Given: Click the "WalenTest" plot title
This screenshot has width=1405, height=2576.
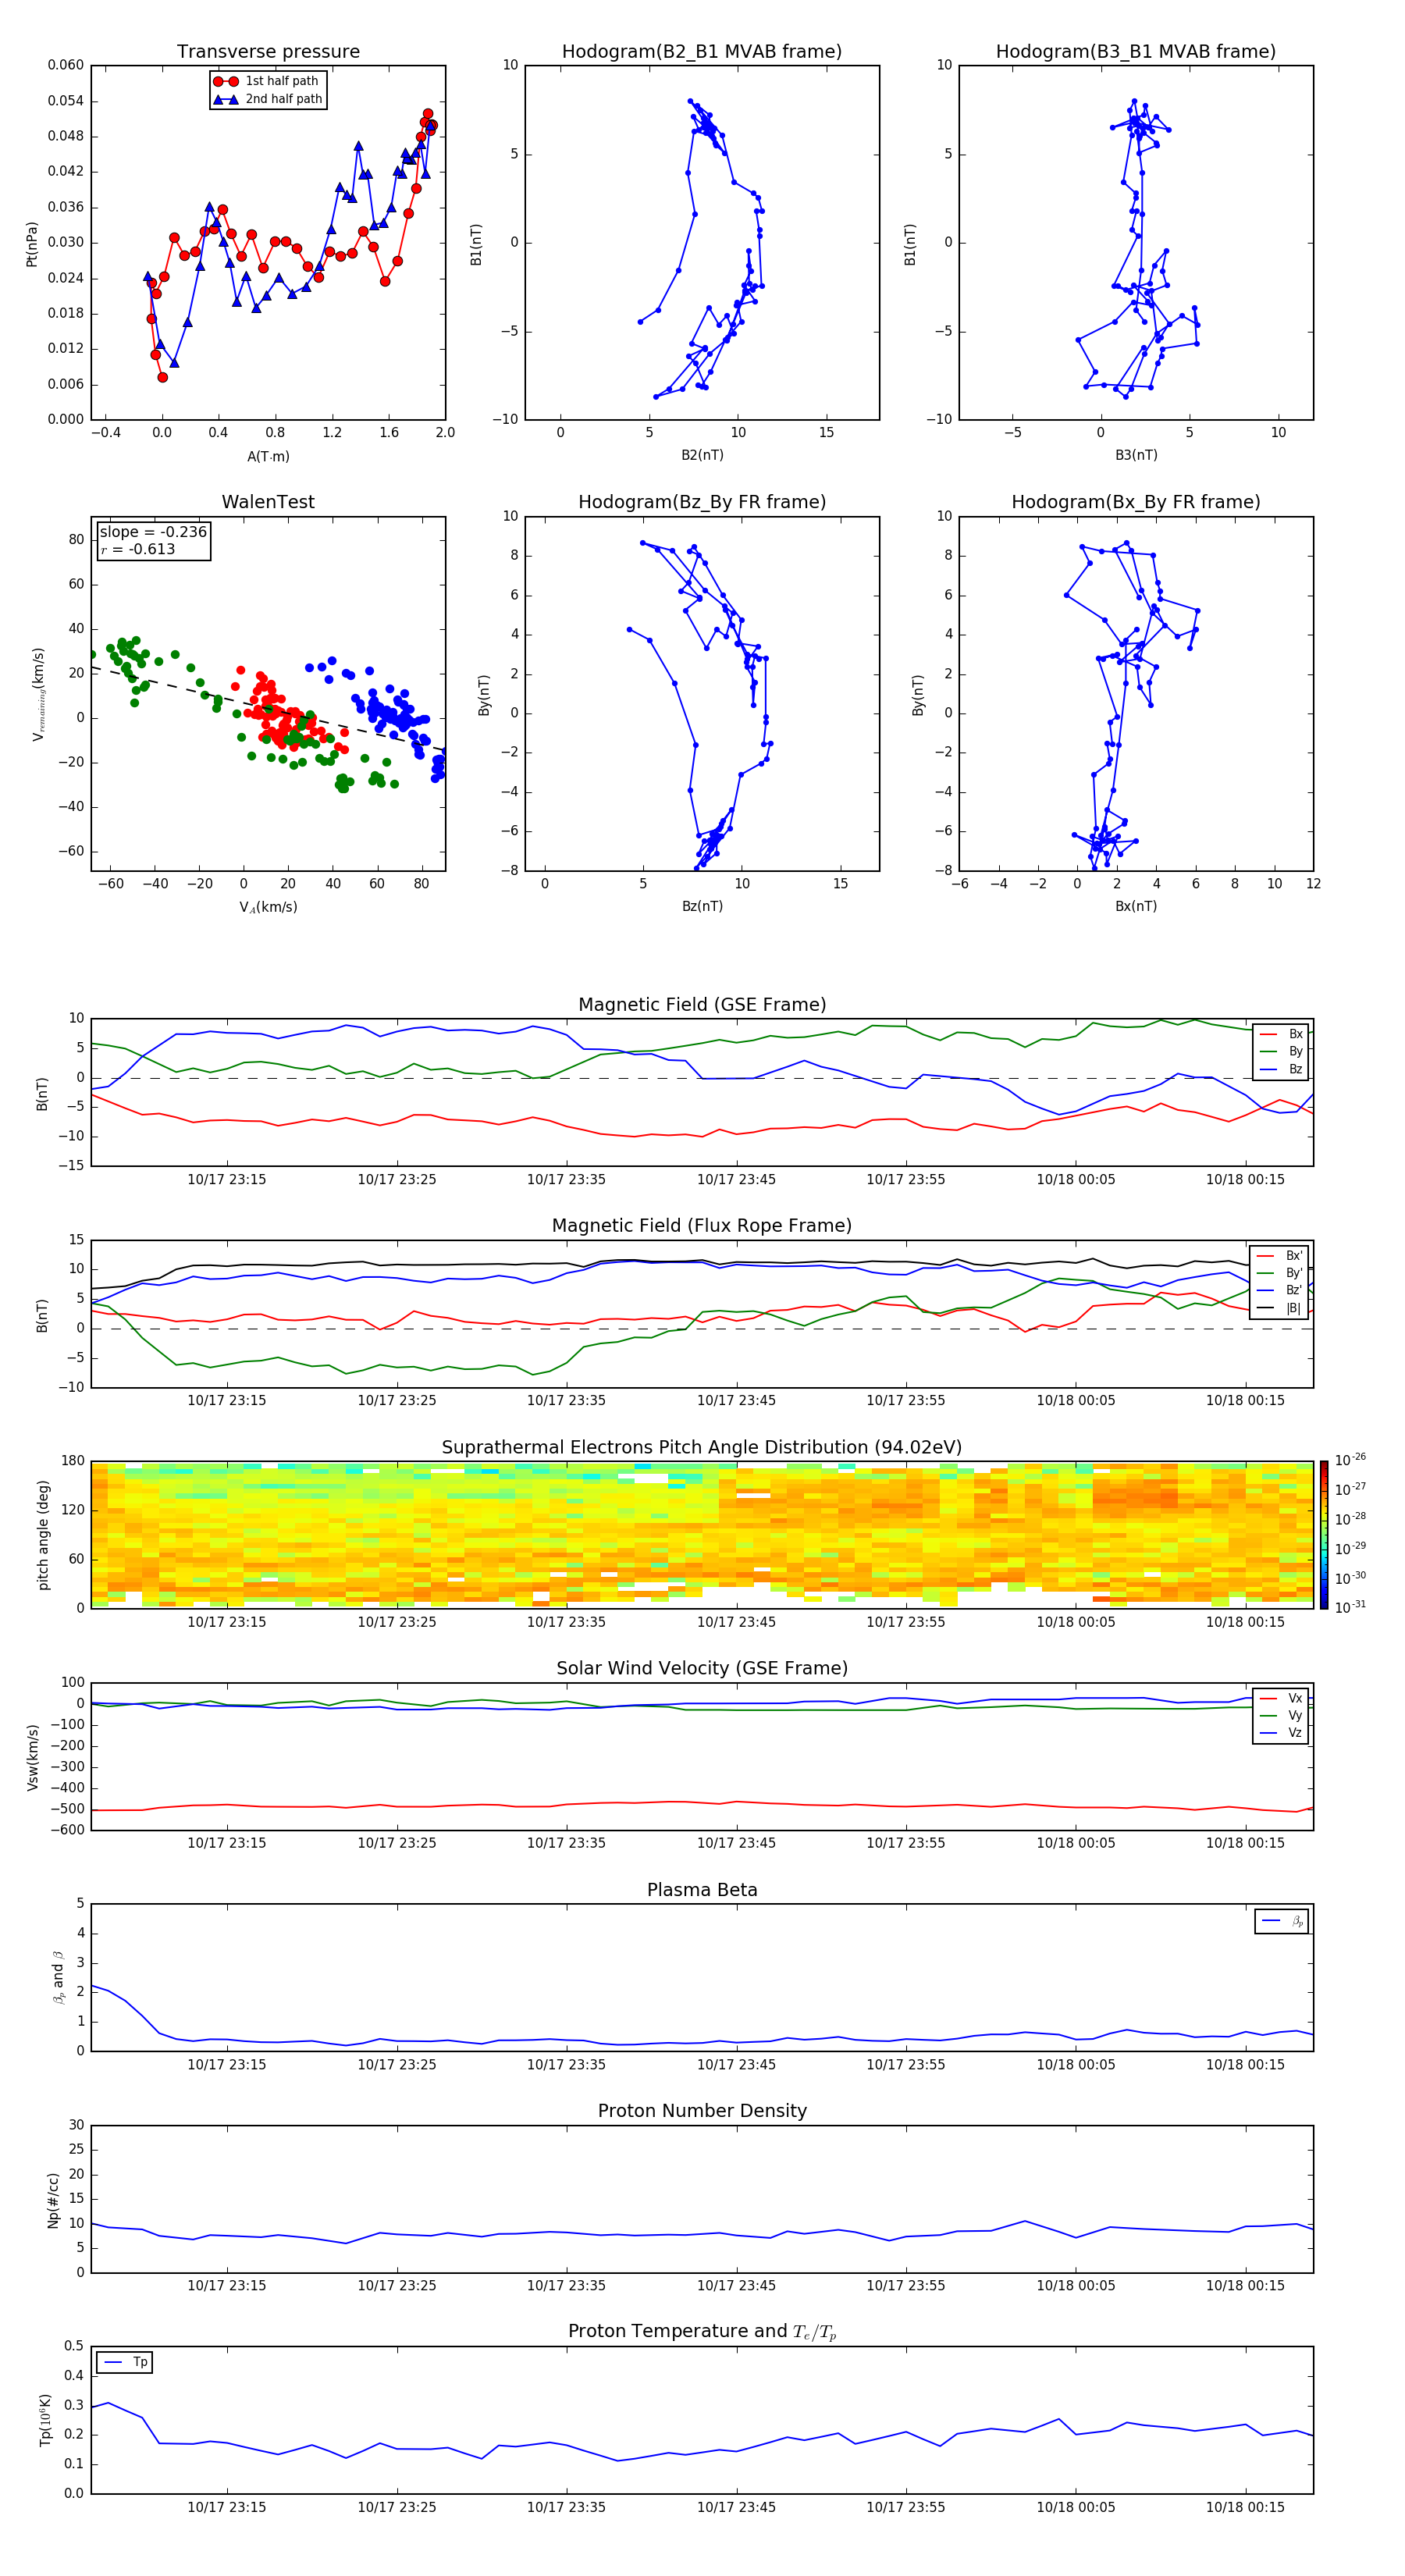Looking at the screenshot, I should point(268,502).
